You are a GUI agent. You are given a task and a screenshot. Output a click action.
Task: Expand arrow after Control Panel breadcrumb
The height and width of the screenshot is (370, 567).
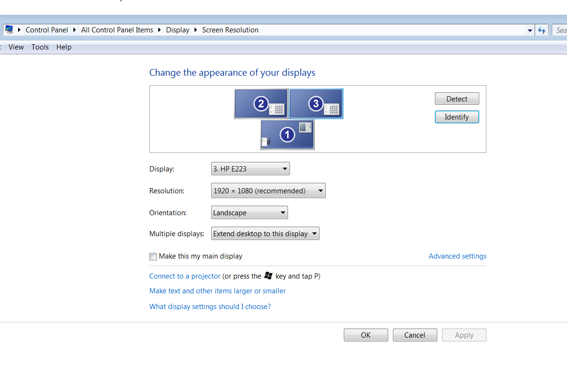click(74, 30)
